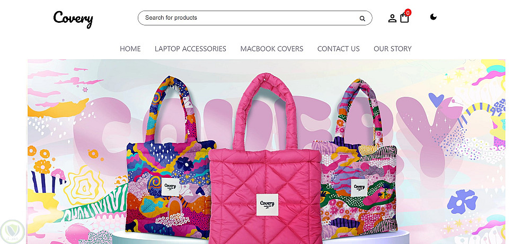The image size is (530, 244).
Task: Open the shopping bag cart icon
Action: click(x=404, y=18)
